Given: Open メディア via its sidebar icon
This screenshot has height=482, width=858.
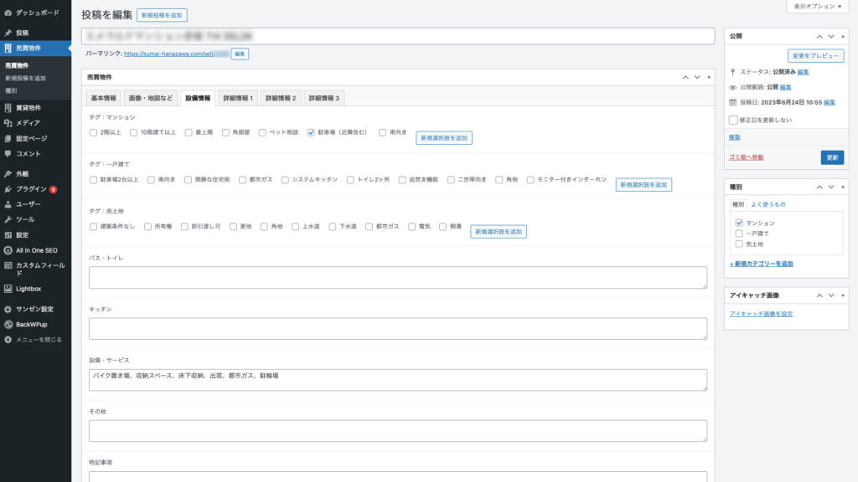Looking at the screenshot, I should (8, 123).
